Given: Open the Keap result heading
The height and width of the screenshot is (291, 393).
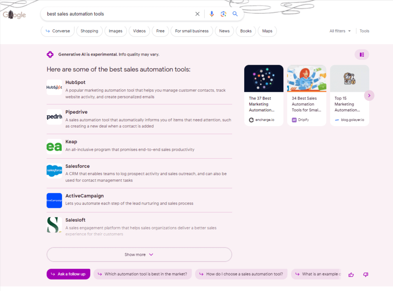Looking at the screenshot, I should click(x=71, y=142).
